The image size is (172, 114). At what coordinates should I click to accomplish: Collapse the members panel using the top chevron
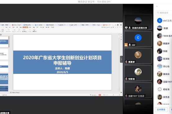157,6
